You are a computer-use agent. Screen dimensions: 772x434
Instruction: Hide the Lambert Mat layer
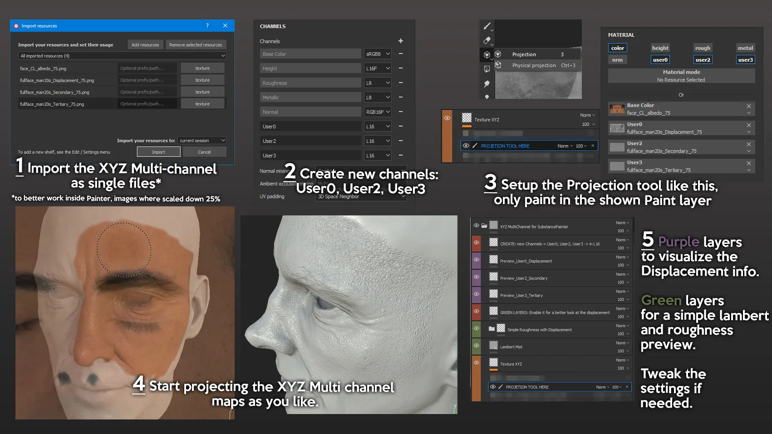tap(477, 346)
